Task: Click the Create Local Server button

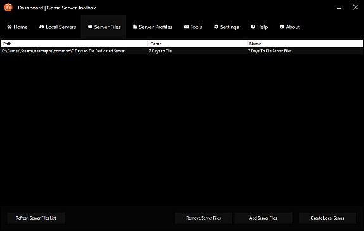Action: pos(327,218)
